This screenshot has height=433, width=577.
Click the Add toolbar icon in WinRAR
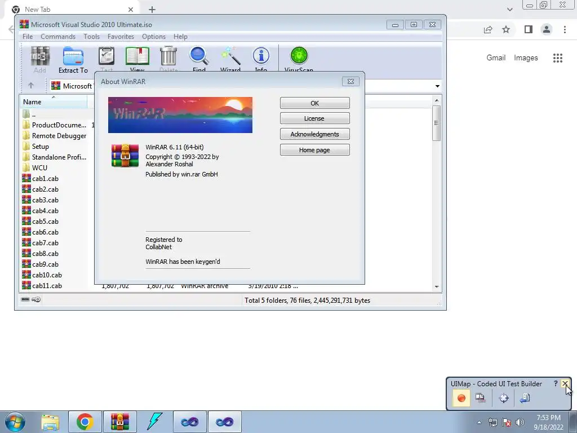pos(40,60)
